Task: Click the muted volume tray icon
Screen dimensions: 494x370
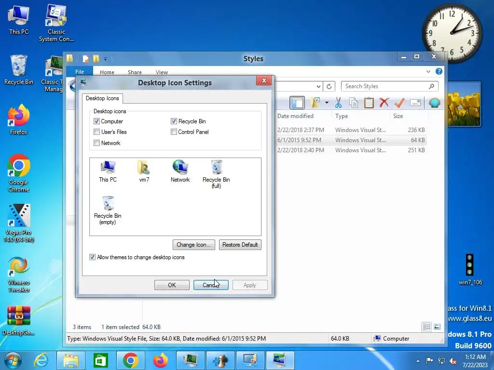Action: coord(453,361)
